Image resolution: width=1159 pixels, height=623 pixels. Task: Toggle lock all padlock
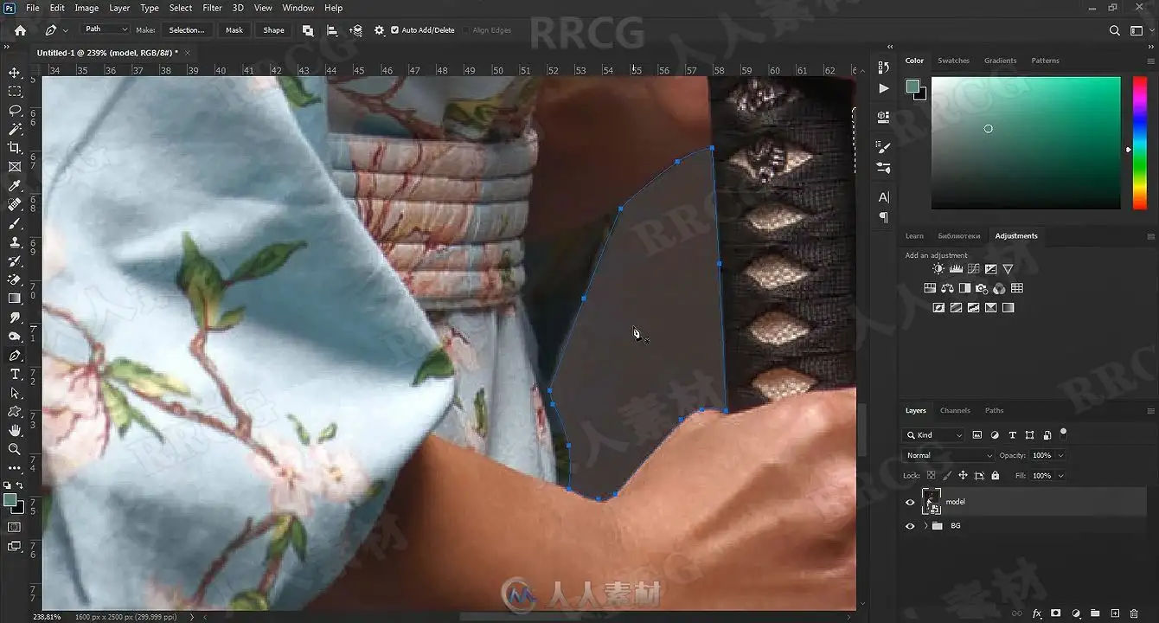pos(996,476)
